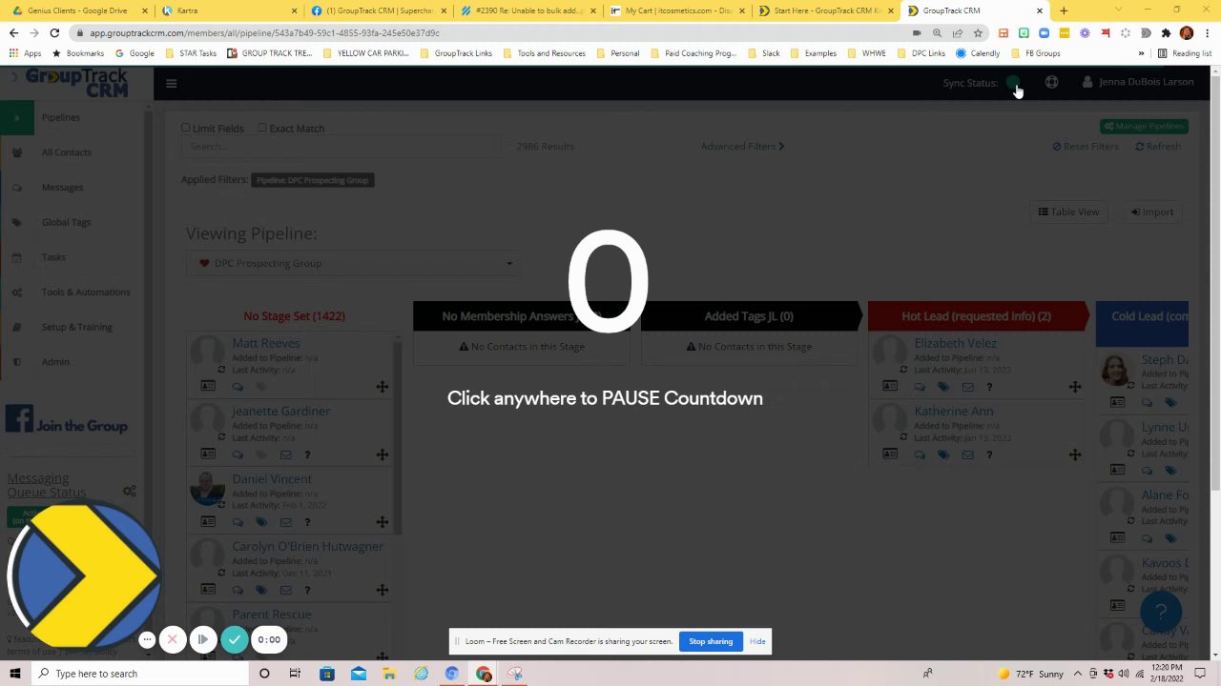Switch to Table View
The height and width of the screenshot is (686, 1221).
click(x=1068, y=212)
